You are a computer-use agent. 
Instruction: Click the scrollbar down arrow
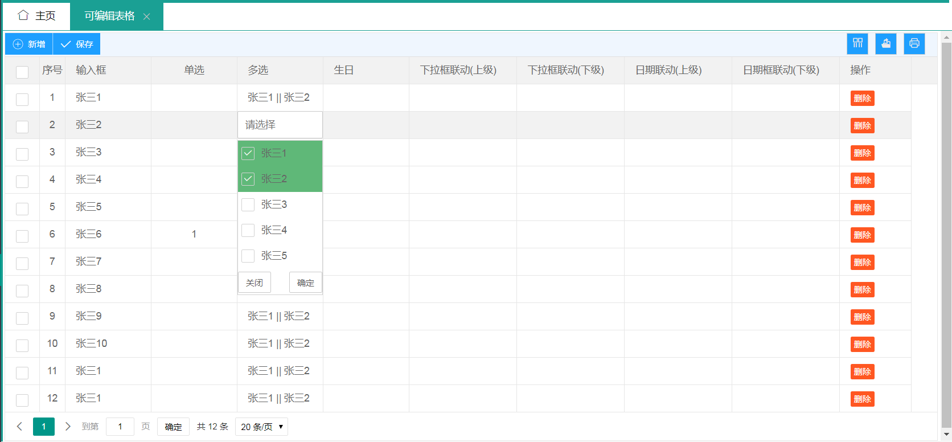946,435
